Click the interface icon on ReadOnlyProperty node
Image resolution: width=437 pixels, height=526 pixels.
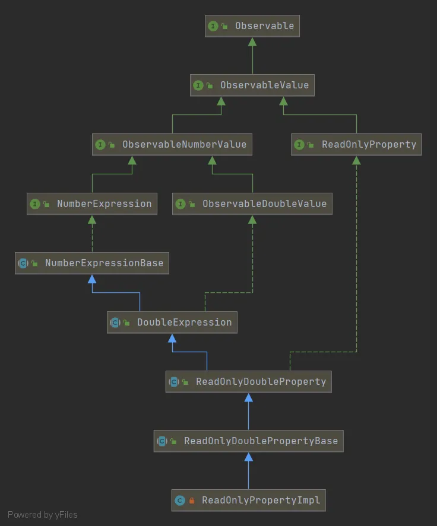click(299, 145)
